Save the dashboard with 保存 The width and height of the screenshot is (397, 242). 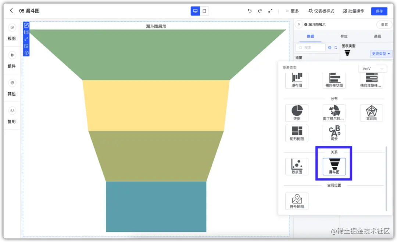379,11
